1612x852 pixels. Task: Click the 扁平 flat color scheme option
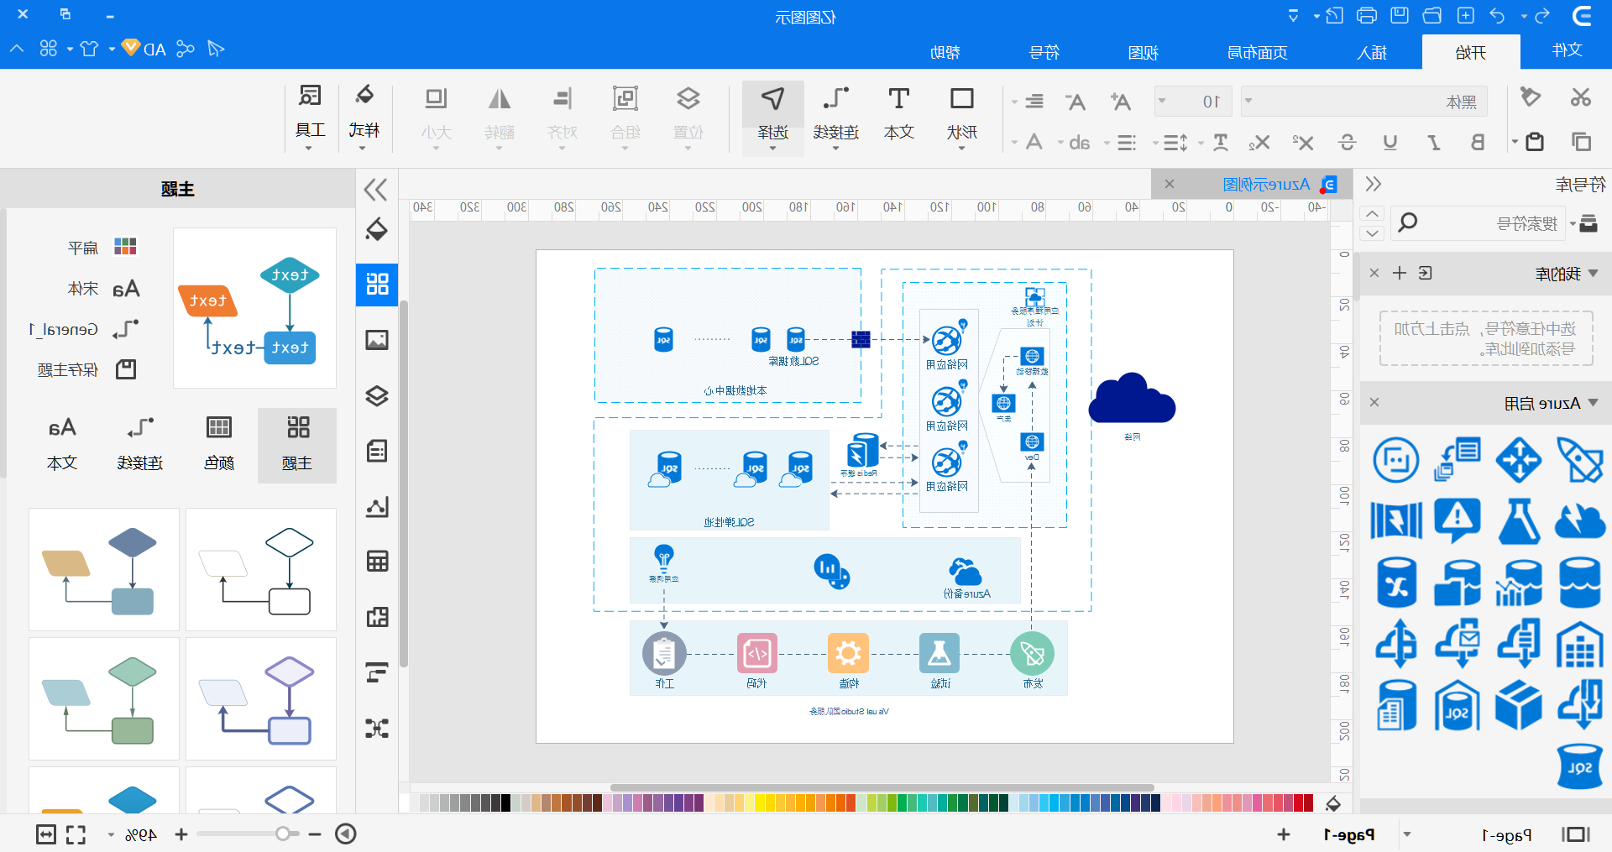pyautogui.click(x=102, y=248)
